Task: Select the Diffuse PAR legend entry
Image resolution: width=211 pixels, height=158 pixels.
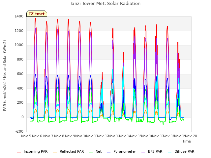Action: pos(181,151)
